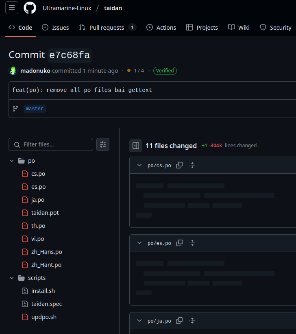
Task: Open madonuko's user profile link
Action: tap(35, 71)
